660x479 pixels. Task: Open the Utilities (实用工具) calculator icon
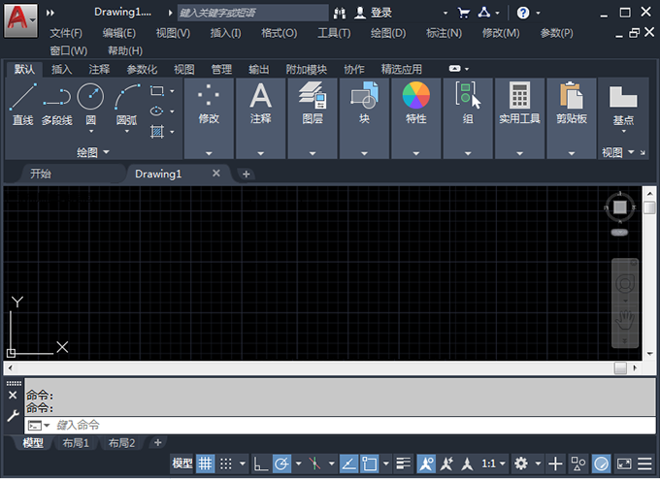pos(519,97)
